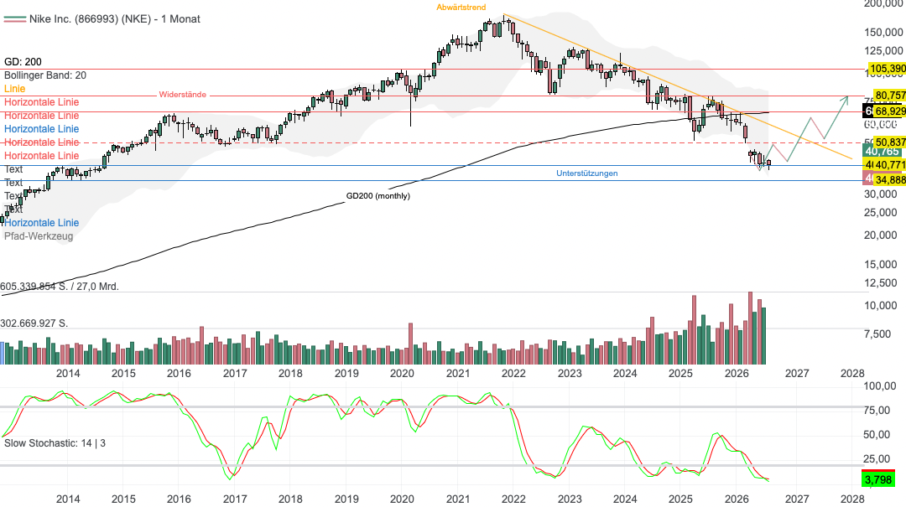Select the blue 'Horizontale Linie' entry above Pfad-Werkzeug
906x507 pixels.
pos(42,223)
